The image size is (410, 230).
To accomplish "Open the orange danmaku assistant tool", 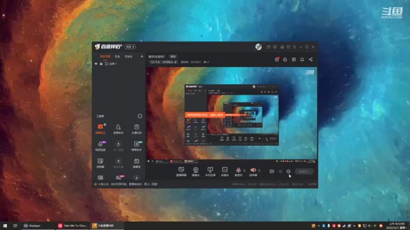I will 100,129.
